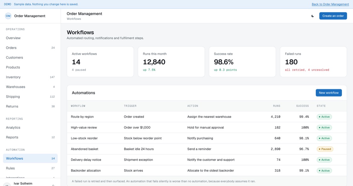The width and height of the screenshot is (353, 186).
Task: Click the 'Send a reminder' action cell
Action: coord(199,149)
